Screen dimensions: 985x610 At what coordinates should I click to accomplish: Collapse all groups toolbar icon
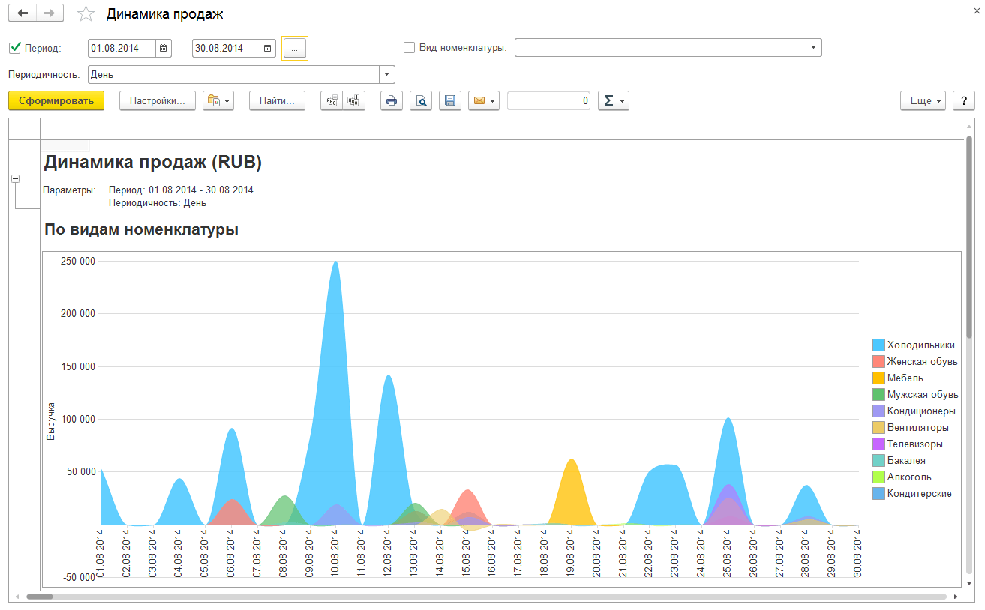coord(332,101)
